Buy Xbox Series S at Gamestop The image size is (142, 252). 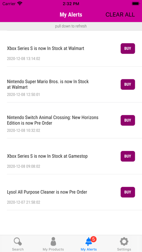(128, 156)
